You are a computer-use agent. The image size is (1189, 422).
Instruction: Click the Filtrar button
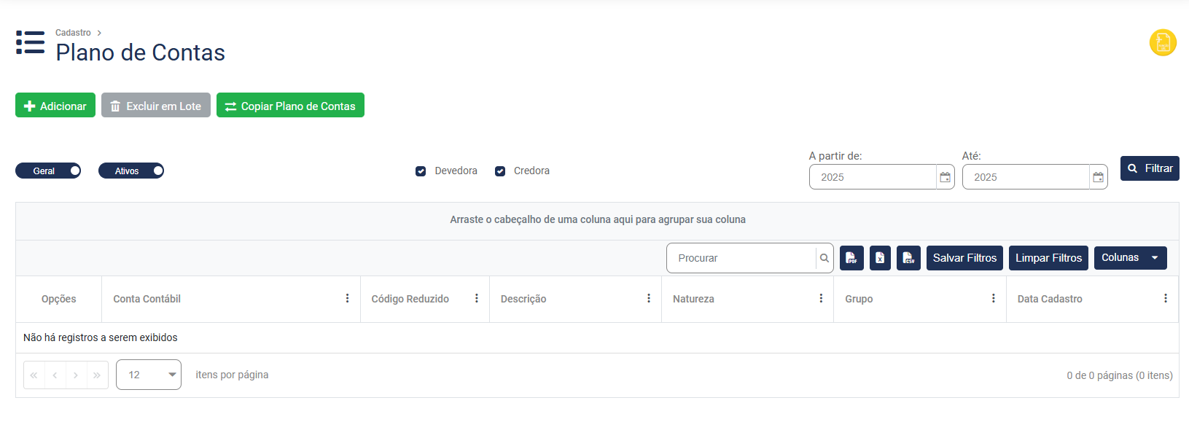click(1150, 168)
